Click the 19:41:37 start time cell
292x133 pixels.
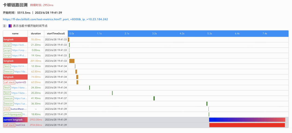coord(56,98)
